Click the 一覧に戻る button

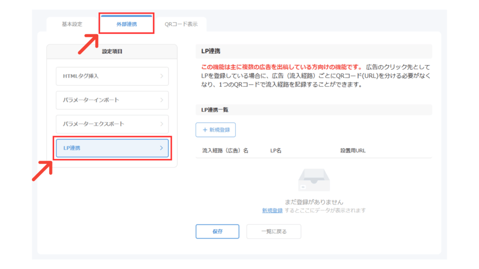(x=274, y=232)
